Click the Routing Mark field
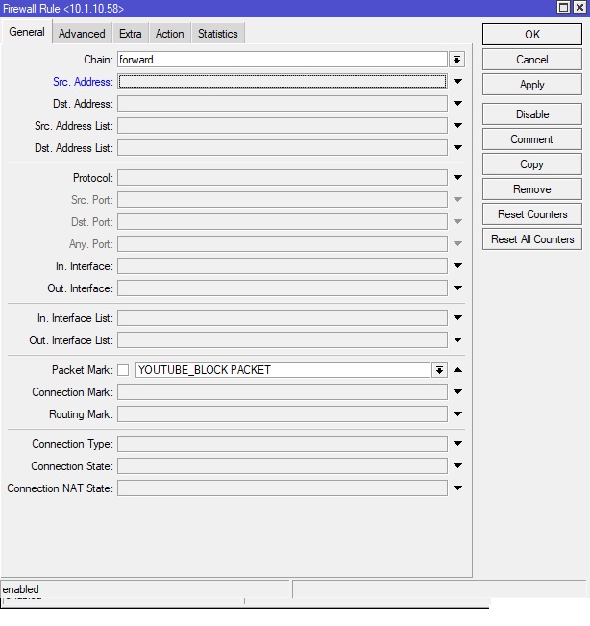This screenshot has width=590, height=626. coord(283,414)
